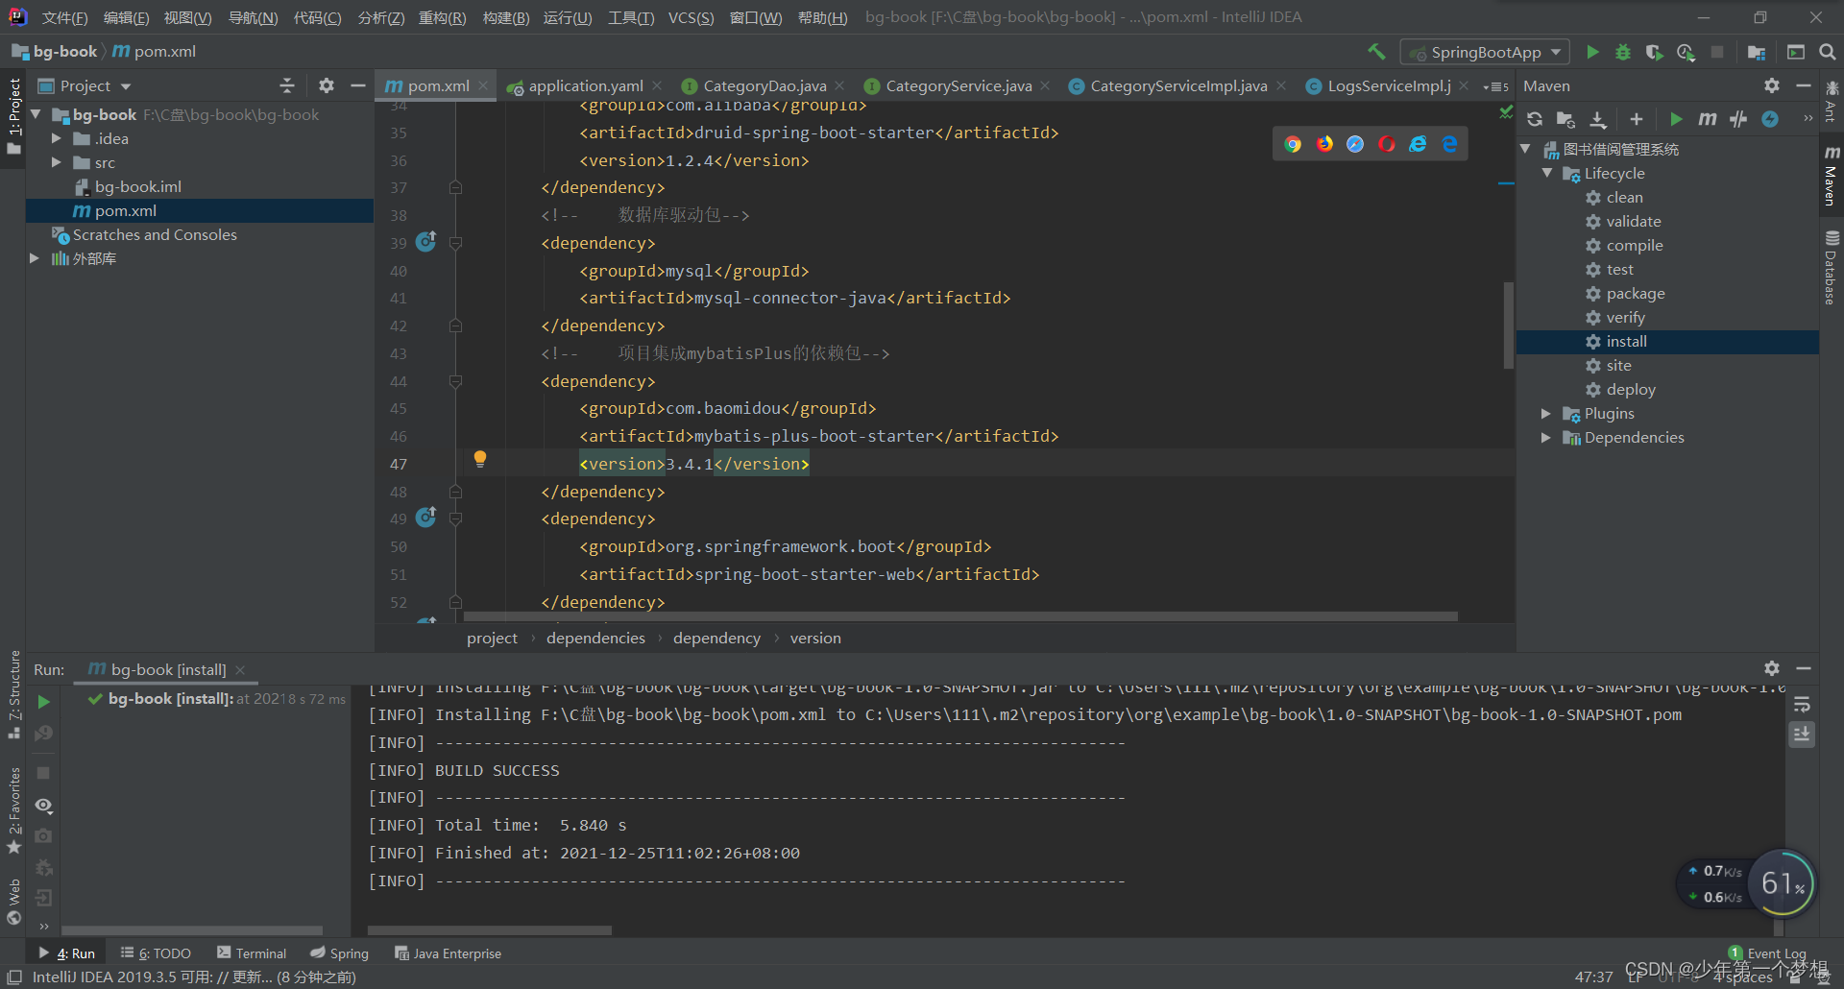Click the editor vertical scrollbar

point(1508,325)
